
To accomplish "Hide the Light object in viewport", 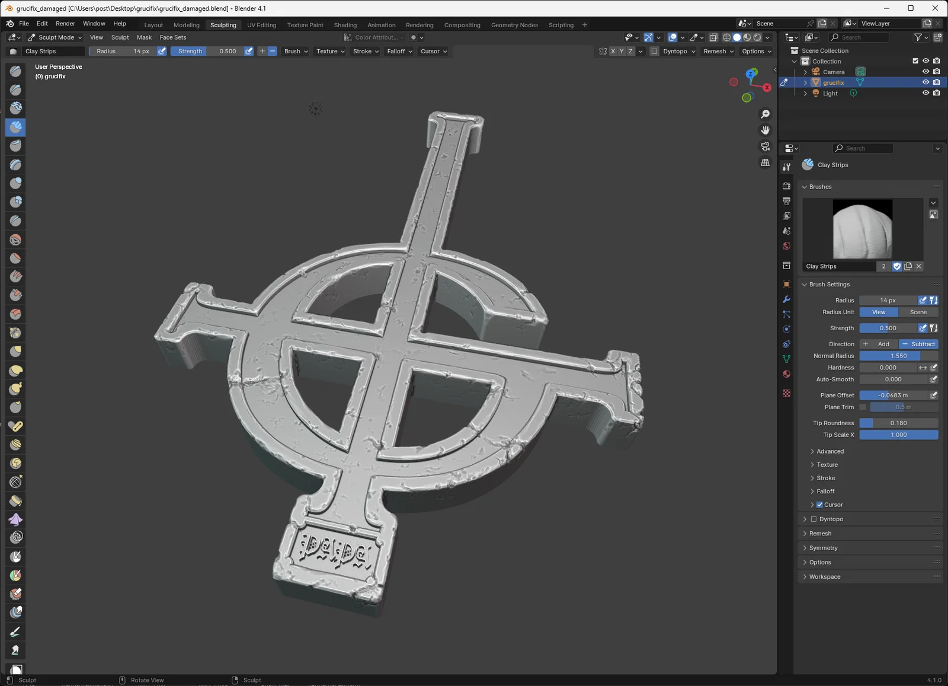I will tap(925, 93).
